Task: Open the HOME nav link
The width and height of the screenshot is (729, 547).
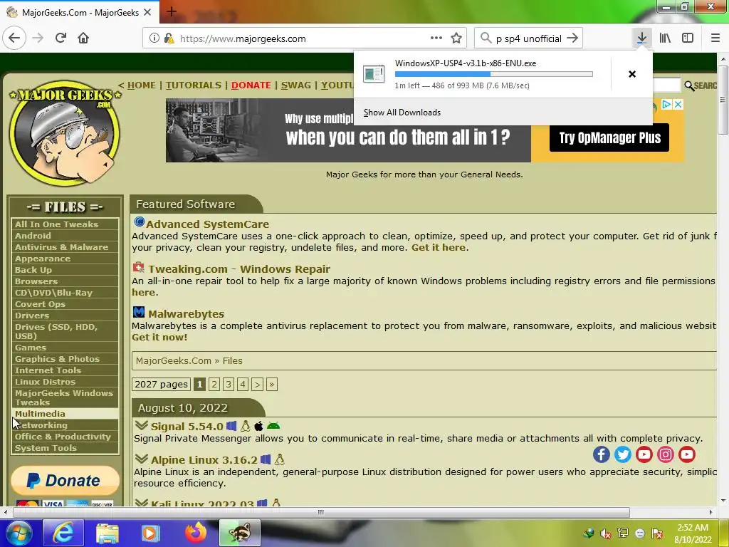Action: (x=142, y=85)
